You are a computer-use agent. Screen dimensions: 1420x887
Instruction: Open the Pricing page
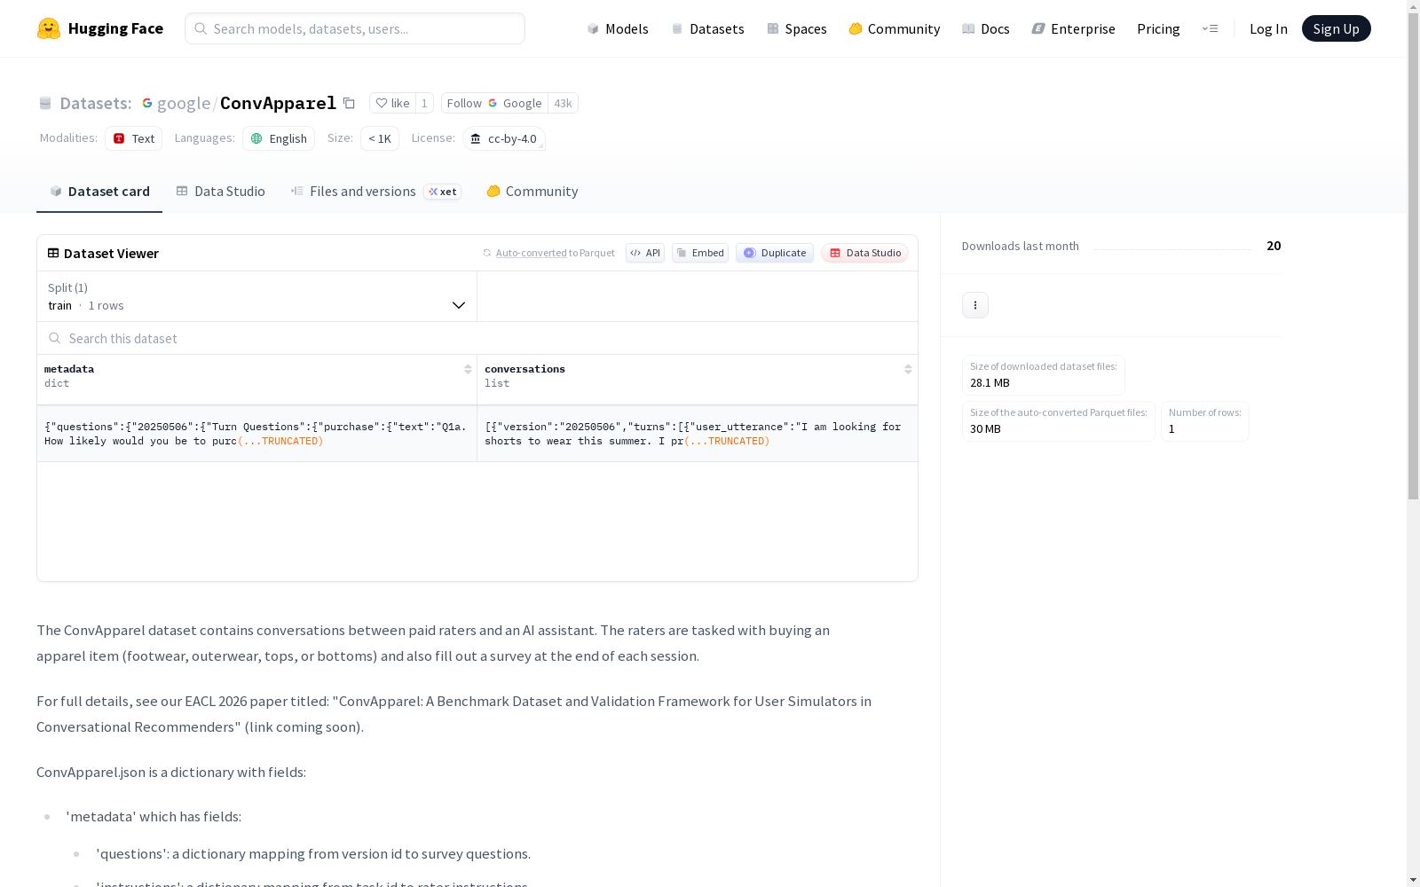click(1158, 28)
